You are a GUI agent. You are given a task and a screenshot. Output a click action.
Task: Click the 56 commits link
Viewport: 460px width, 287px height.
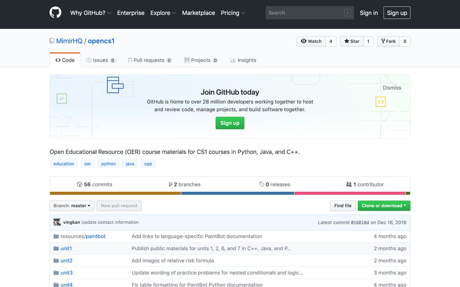pos(95,184)
